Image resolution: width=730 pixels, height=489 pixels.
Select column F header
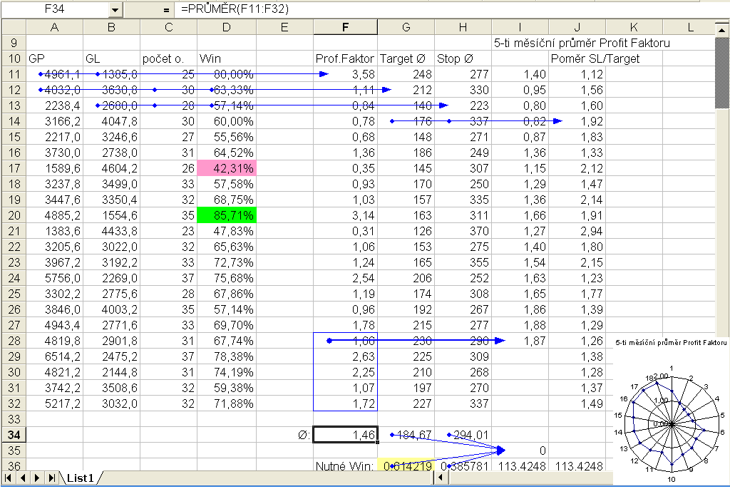click(x=345, y=27)
